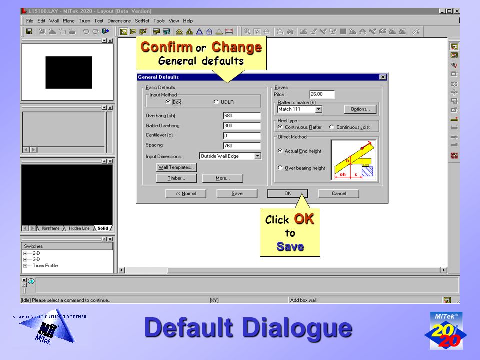The width and height of the screenshot is (480, 360).
Task: Open the Truss menu
Action: tap(84, 21)
